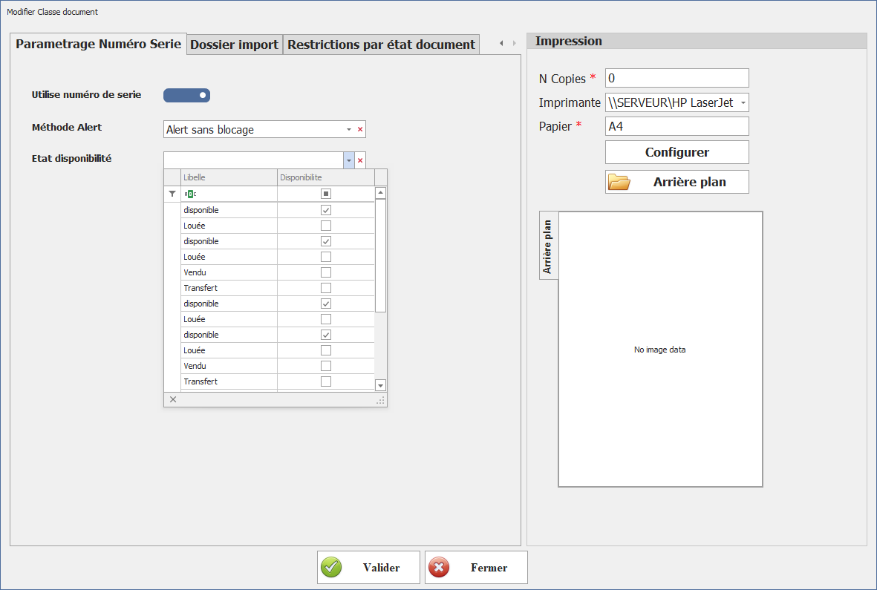This screenshot has height=590, width=877.
Task: Clear the Etat disponibilité field with the red X
Action: (360, 160)
